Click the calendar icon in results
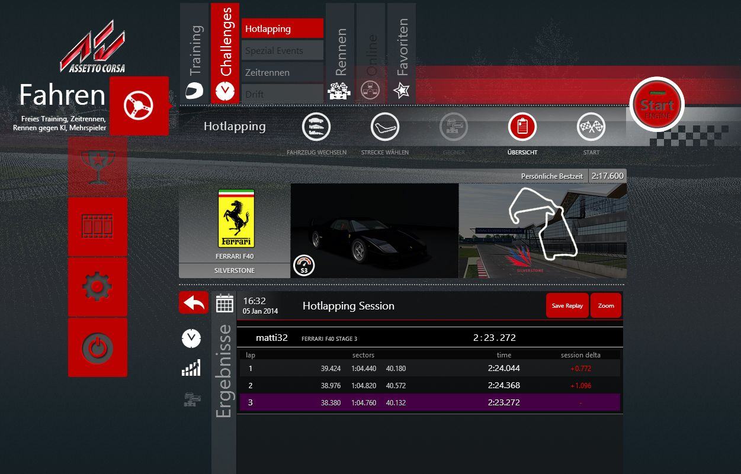The height and width of the screenshot is (474, 741). click(224, 303)
